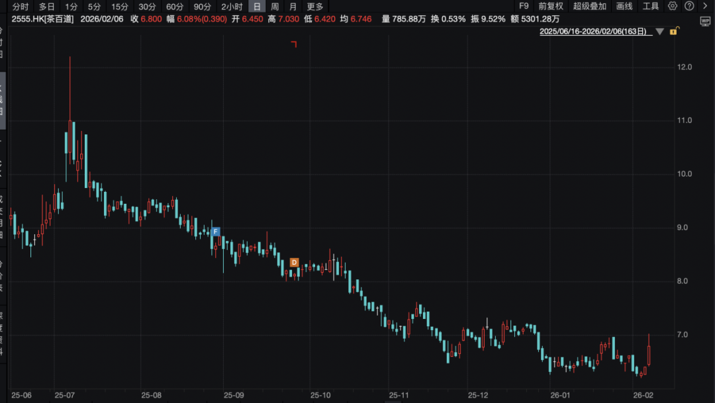
Task: Click the 25-10 date axis label
Action: coord(320,395)
